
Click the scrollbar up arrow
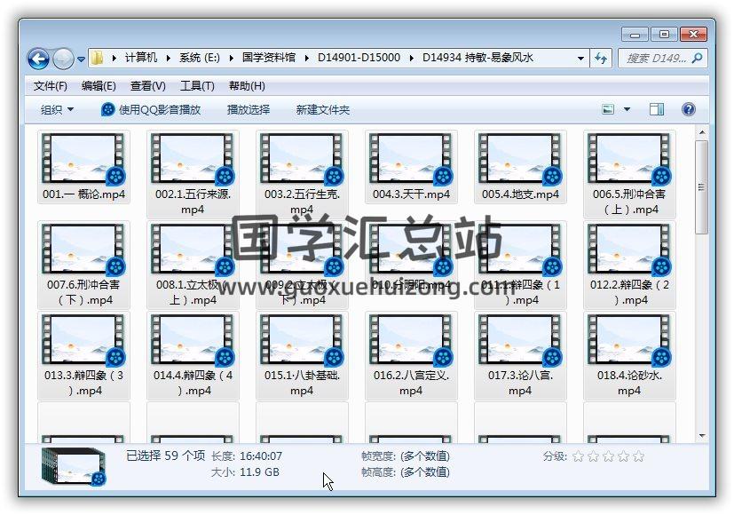pos(702,133)
